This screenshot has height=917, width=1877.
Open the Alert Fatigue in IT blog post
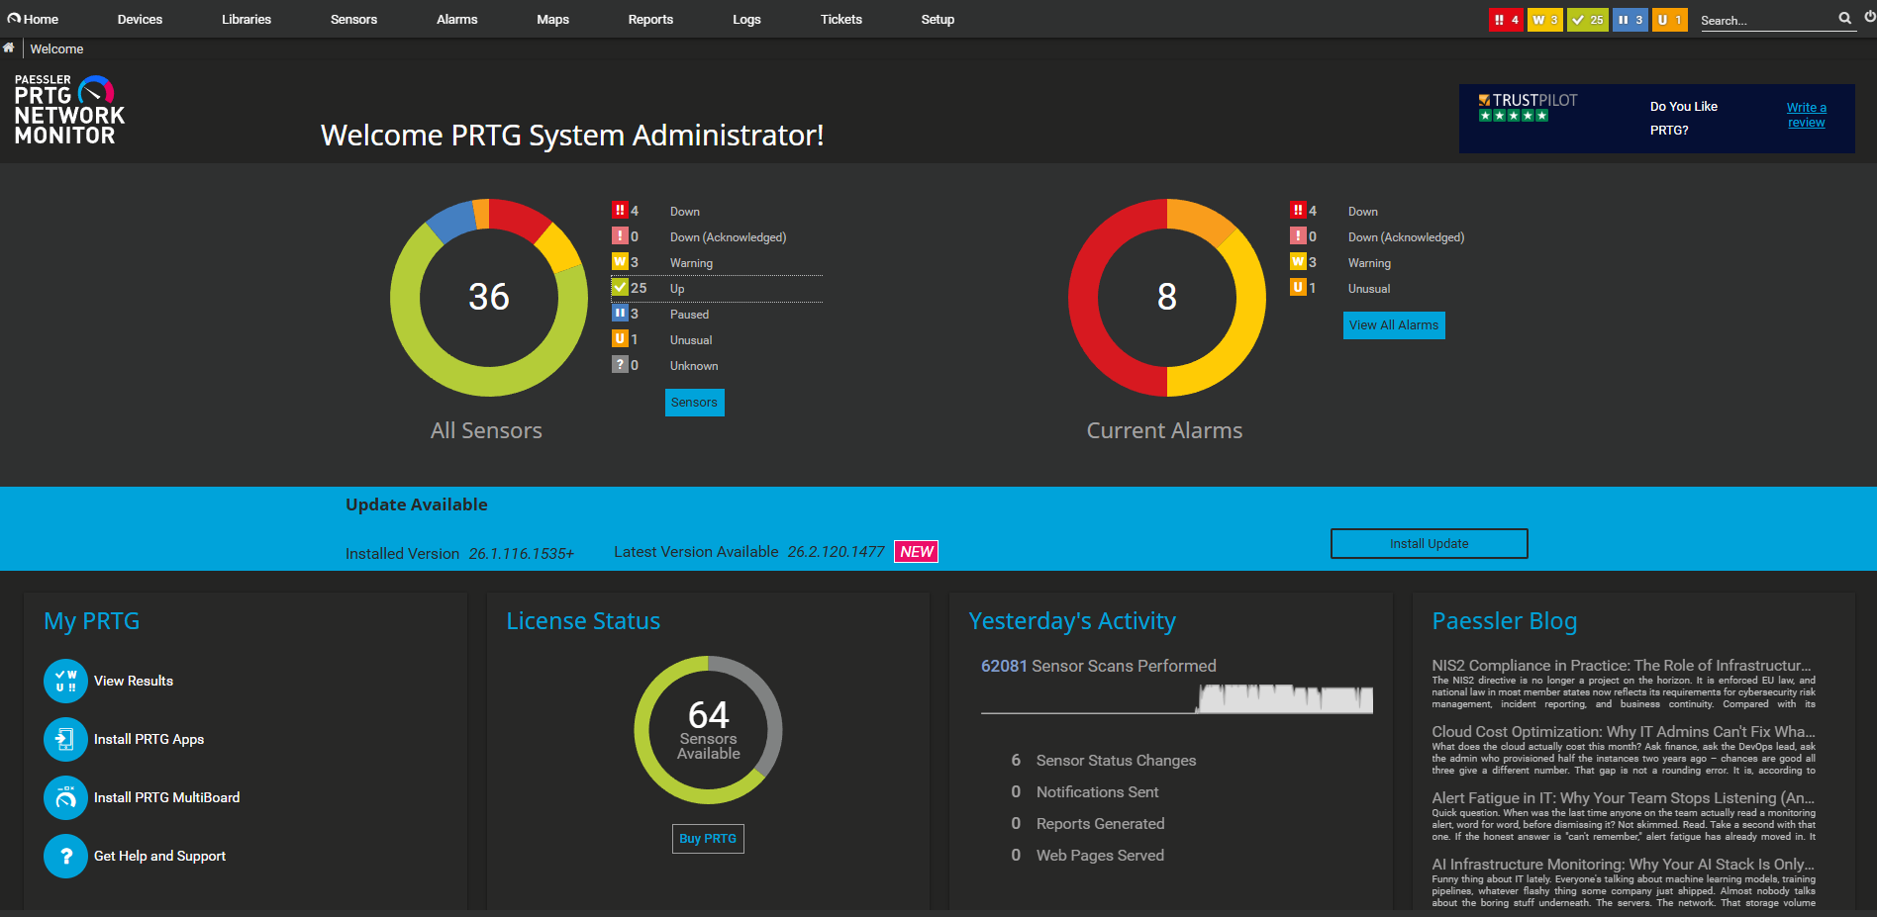click(1624, 798)
